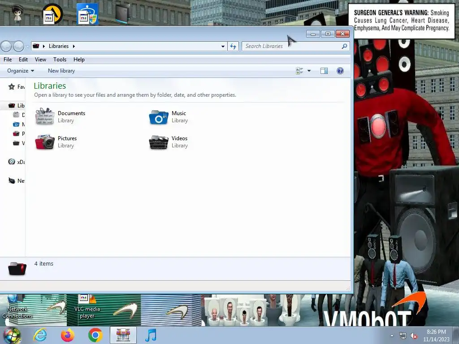Show the preview pane
The image size is (459, 344).
click(324, 71)
